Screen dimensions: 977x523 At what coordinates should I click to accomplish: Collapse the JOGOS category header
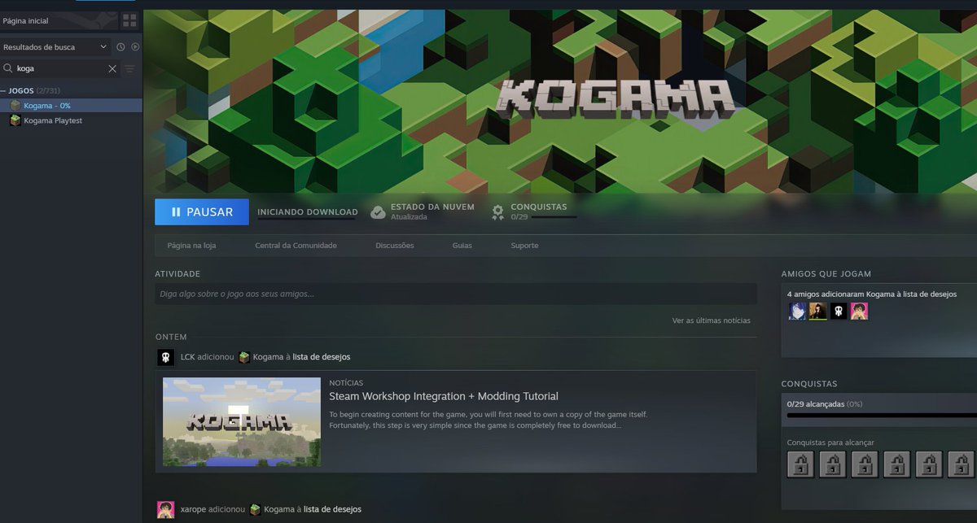(x=34, y=90)
